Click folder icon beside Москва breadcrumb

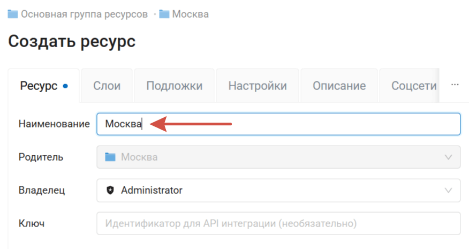pos(164,14)
